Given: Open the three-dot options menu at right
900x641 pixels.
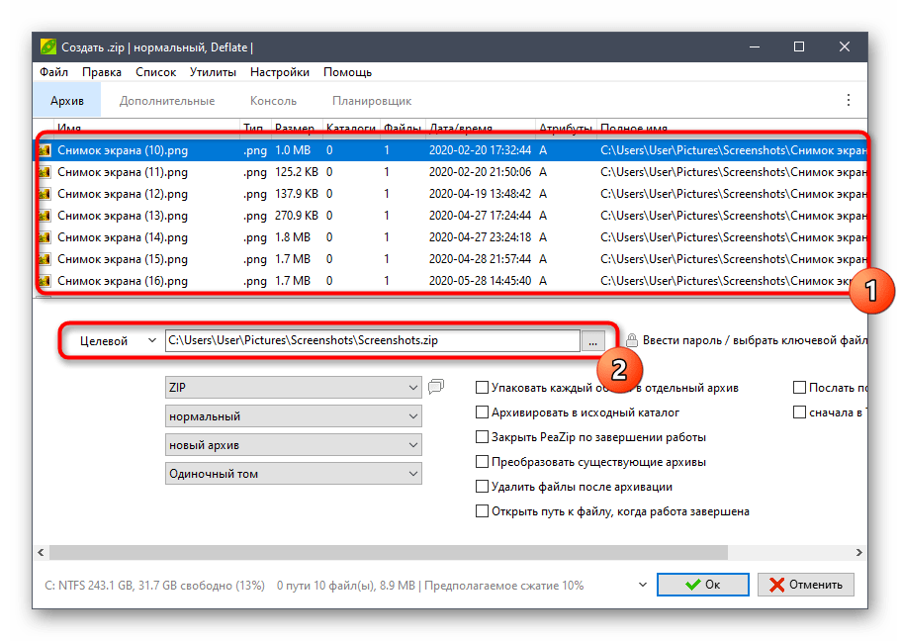Looking at the screenshot, I should 848,101.
